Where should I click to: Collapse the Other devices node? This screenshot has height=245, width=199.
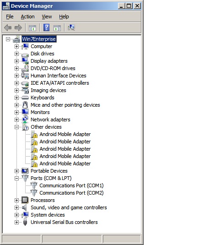[16, 127]
